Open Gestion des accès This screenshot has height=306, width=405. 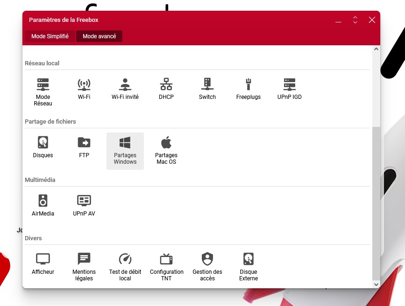click(207, 267)
